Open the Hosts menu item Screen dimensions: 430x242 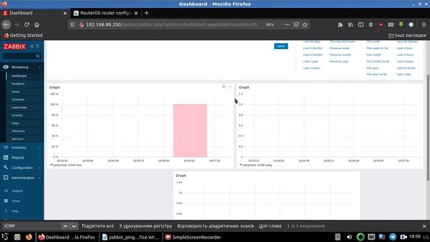(15, 91)
